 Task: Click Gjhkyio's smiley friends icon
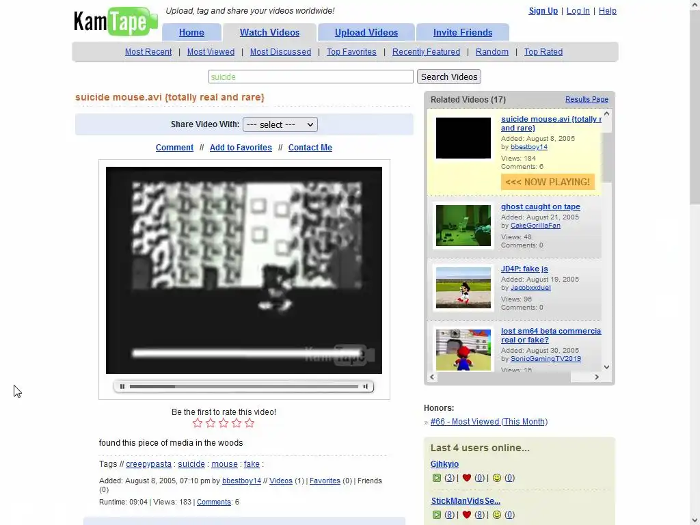(x=497, y=478)
